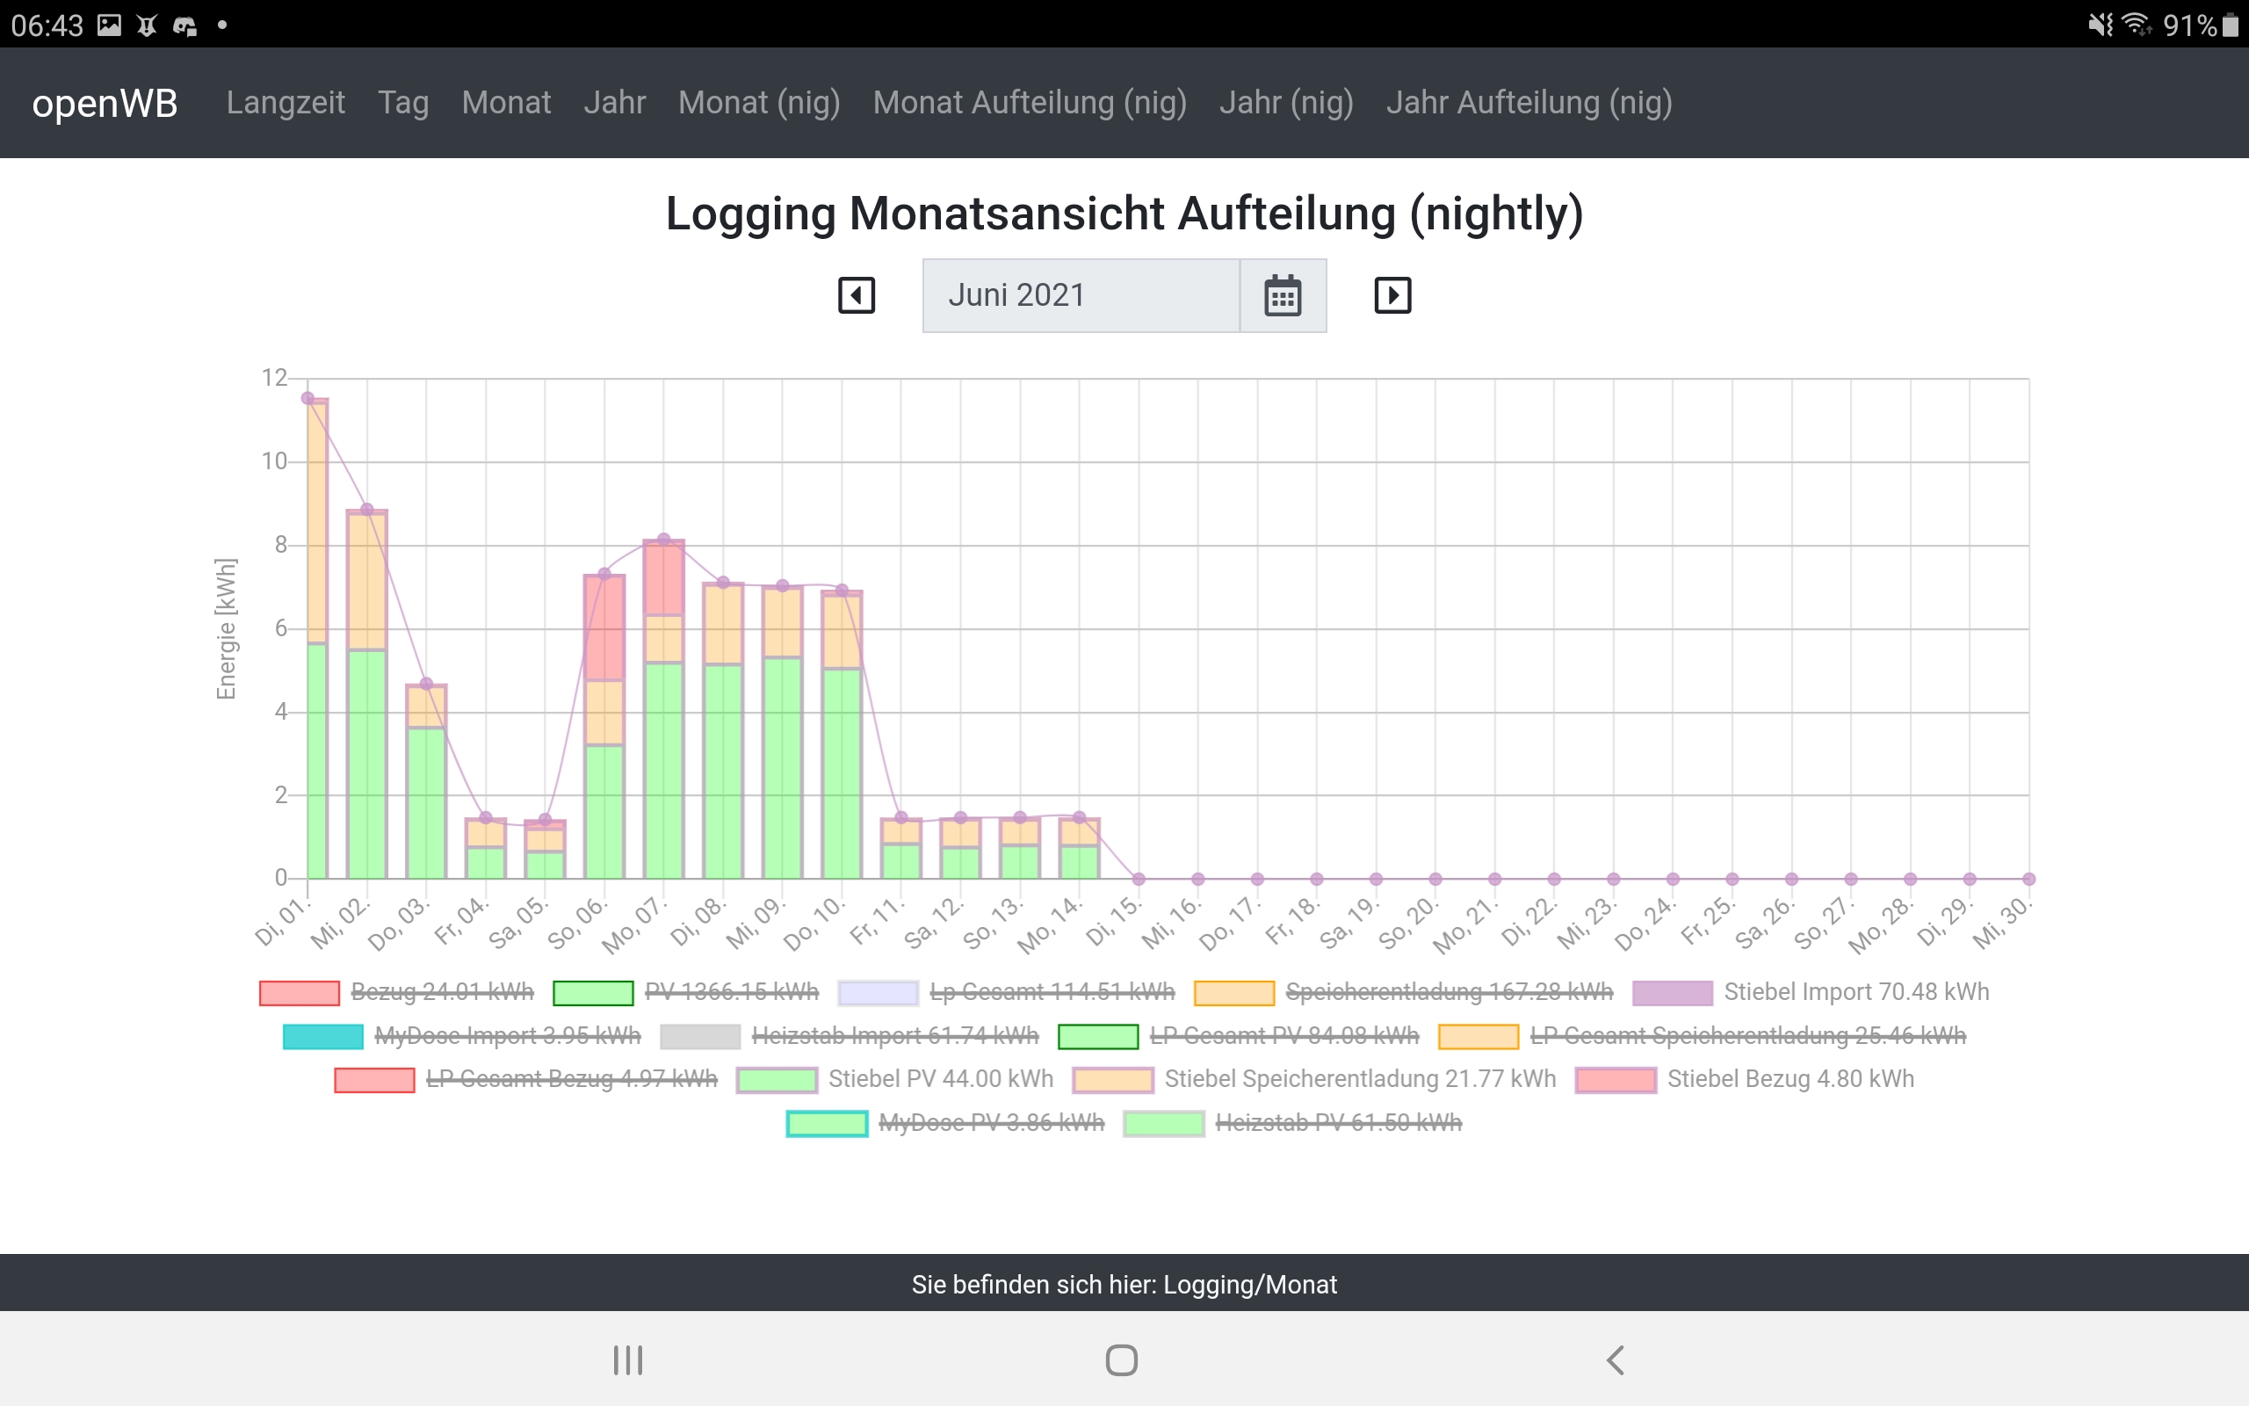Image resolution: width=2249 pixels, height=1406 pixels.
Task: Go to the previous month with the left arrow icon
Action: coord(856,296)
